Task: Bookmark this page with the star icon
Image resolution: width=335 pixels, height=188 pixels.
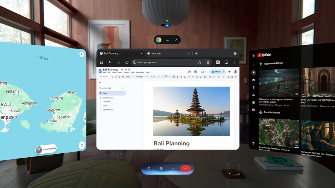Action: coord(199,62)
